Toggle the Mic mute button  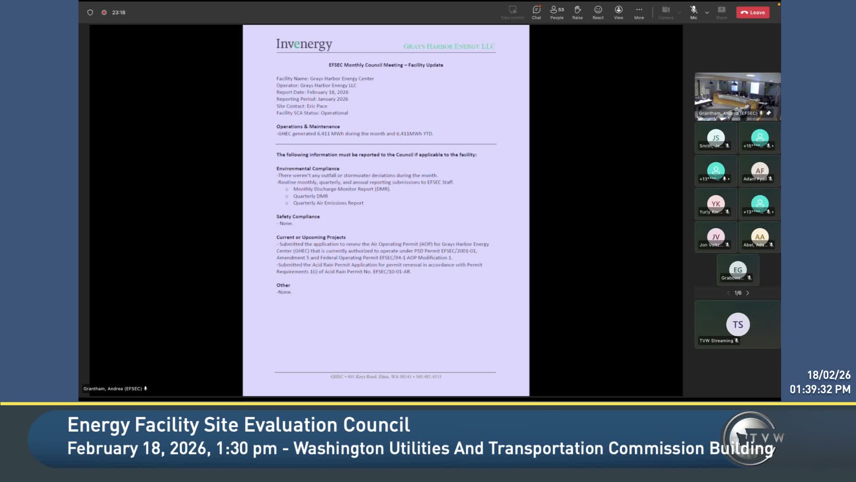tap(694, 12)
